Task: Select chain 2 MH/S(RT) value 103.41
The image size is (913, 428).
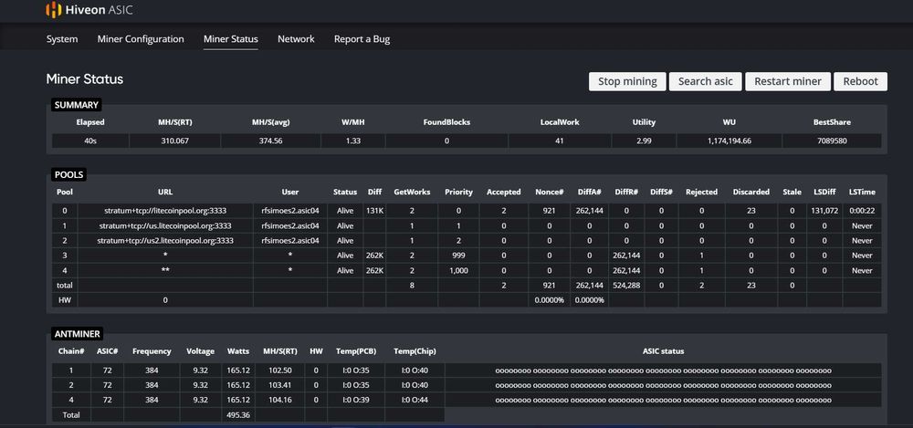Action: pyautogui.click(x=280, y=385)
